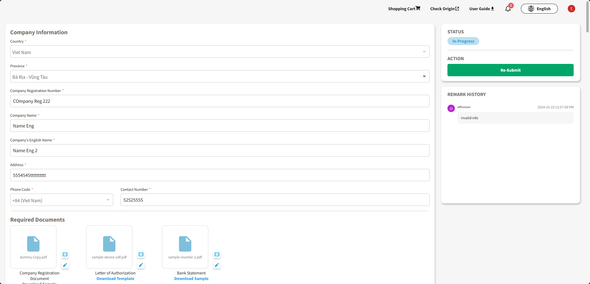Open the Check Origin link

coord(444,9)
